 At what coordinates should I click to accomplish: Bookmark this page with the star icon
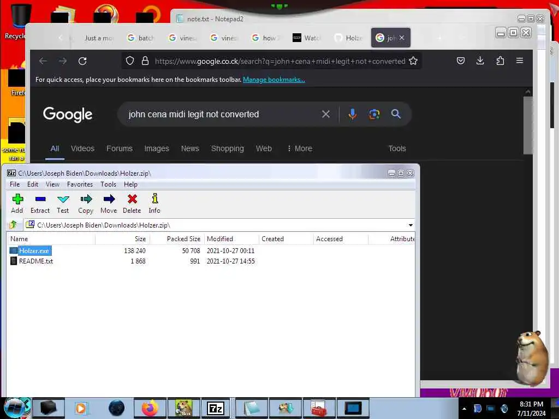(x=413, y=61)
